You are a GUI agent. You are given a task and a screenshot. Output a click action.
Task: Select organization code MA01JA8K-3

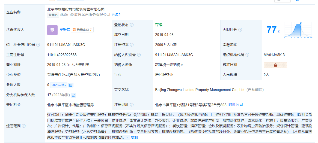coord(274,55)
